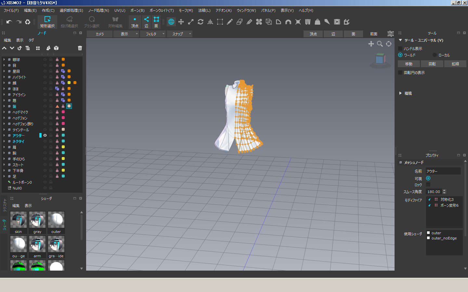Open the フィルタ dropdown

coord(153,34)
